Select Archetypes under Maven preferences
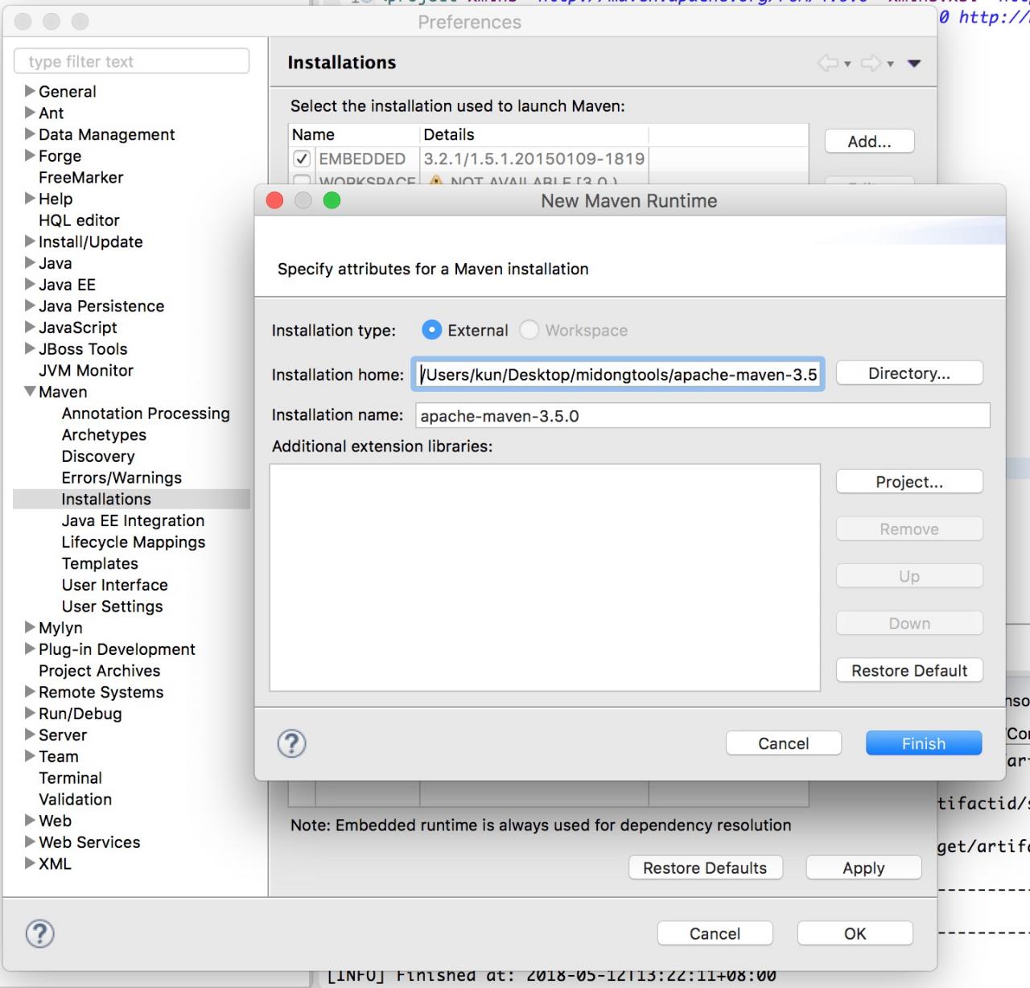 click(x=104, y=435)
